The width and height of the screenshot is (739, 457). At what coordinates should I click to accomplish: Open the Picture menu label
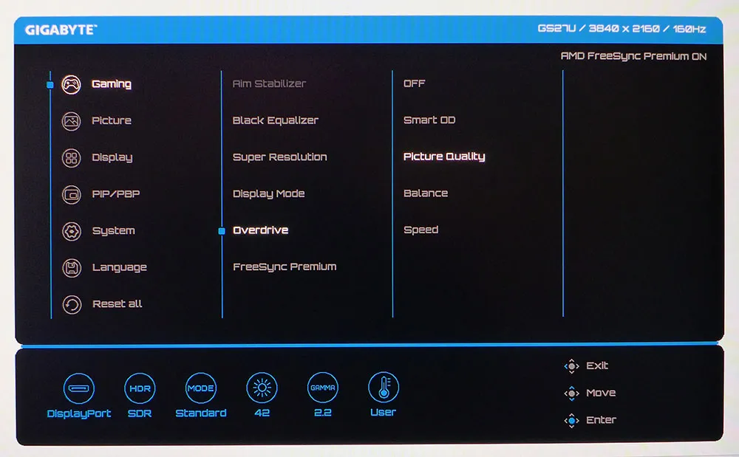(112, 120)
